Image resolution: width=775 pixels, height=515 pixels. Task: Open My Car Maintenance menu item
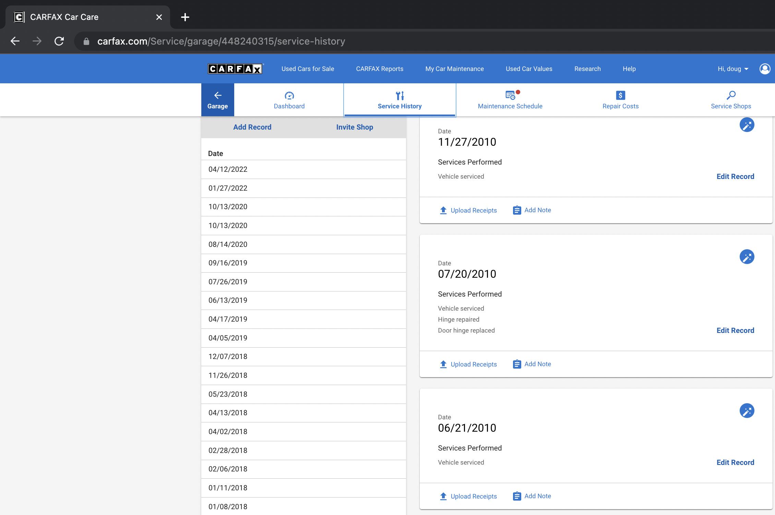coord(454,69)
